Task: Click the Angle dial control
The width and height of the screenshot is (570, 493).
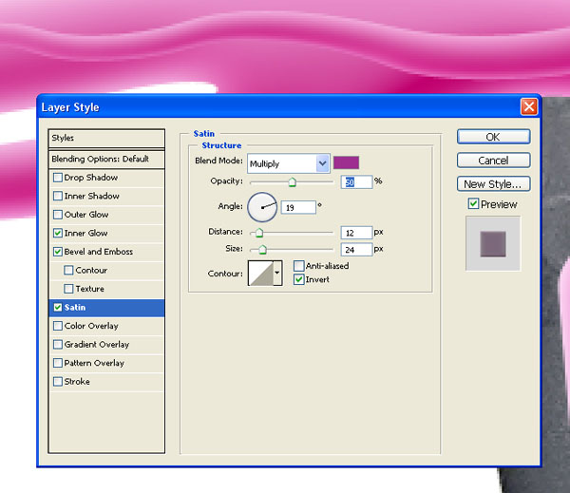Action: 262,207
